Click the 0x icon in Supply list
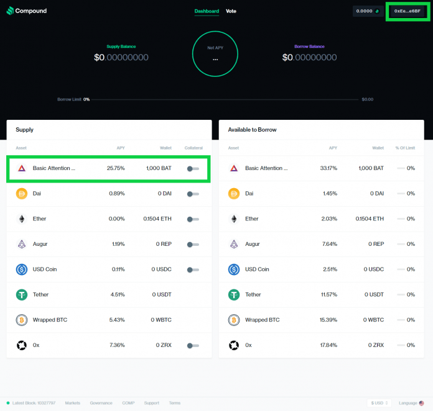 [x=21, y=345]
